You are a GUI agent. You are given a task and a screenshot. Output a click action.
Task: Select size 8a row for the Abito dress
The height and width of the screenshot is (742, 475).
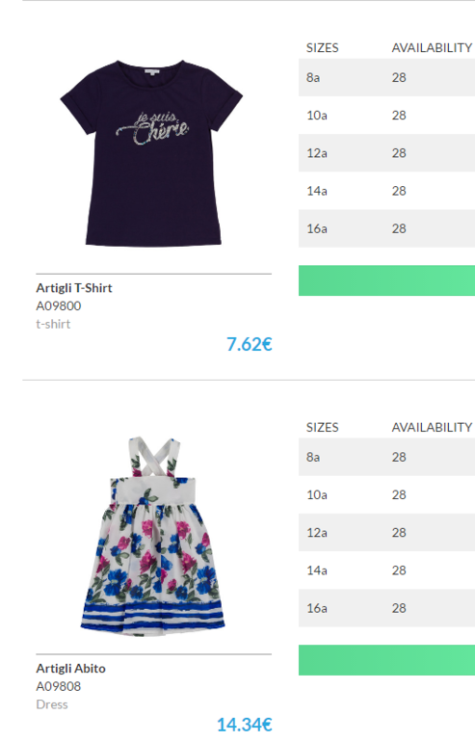click(386, 457)
